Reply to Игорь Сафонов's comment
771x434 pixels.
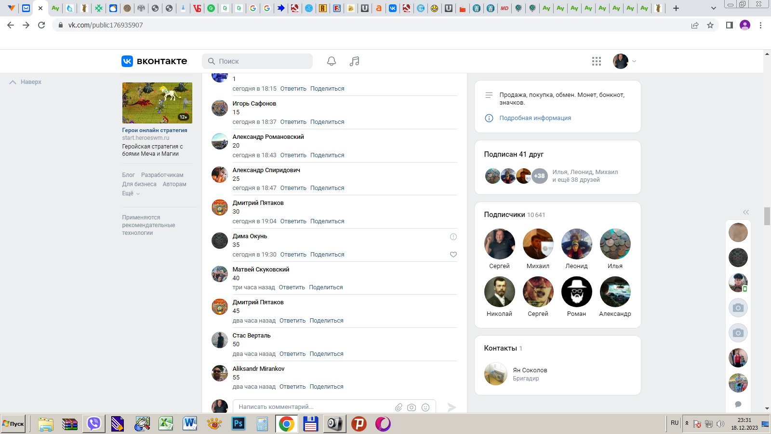coord(293,122)
